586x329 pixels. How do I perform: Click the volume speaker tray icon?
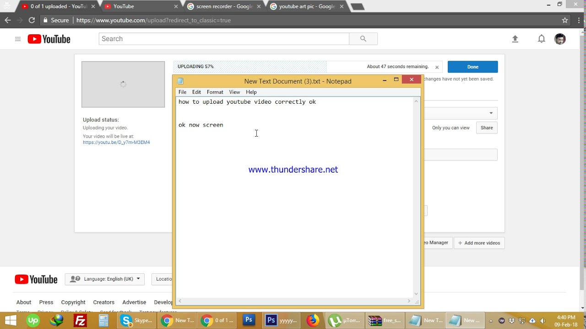coord(542,320)
